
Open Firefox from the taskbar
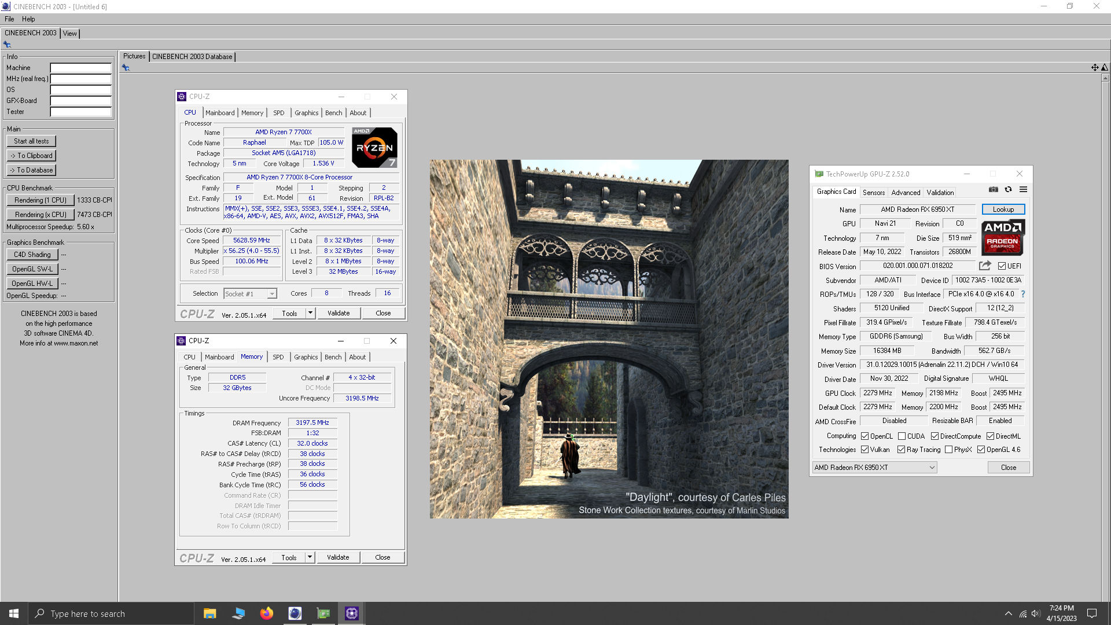click(x=266, y=613)
